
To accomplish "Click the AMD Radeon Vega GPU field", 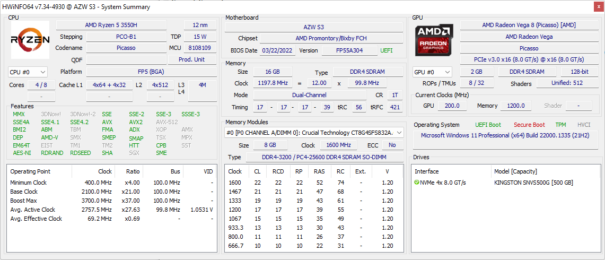I will click(x=529, y=37).
